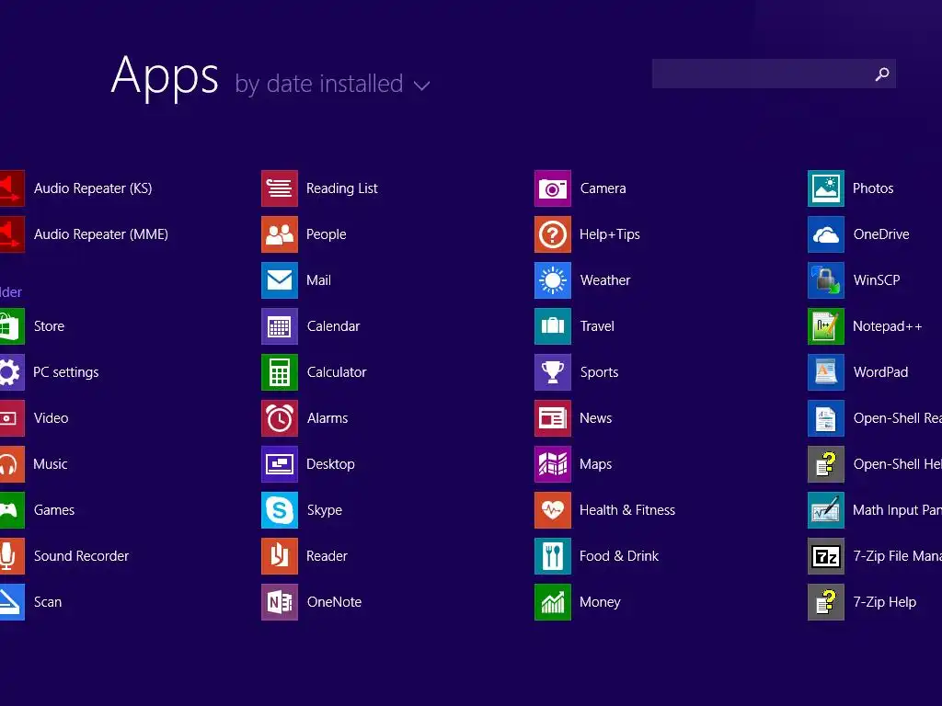Open the Maps app icon
942x706 pixels.
[553, 464]
